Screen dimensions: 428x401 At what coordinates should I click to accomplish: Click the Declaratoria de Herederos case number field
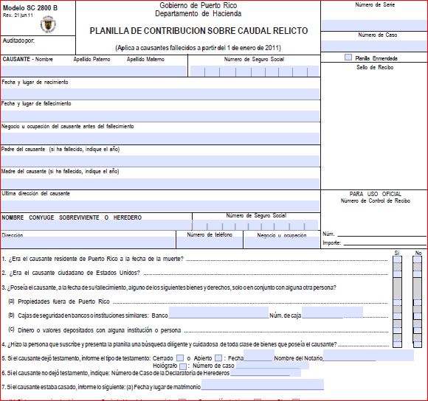tap(266, 373)
